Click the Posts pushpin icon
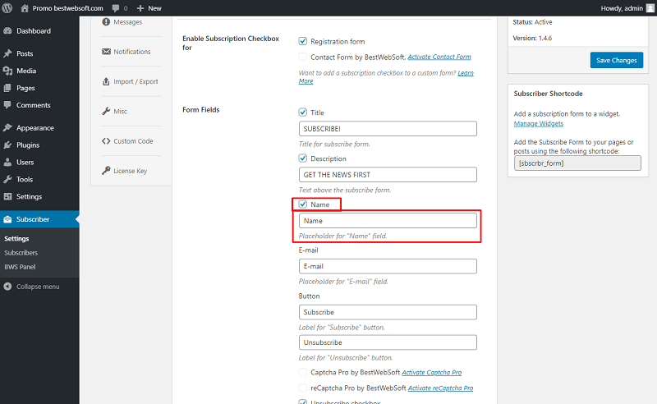 (x=7, y=53)
